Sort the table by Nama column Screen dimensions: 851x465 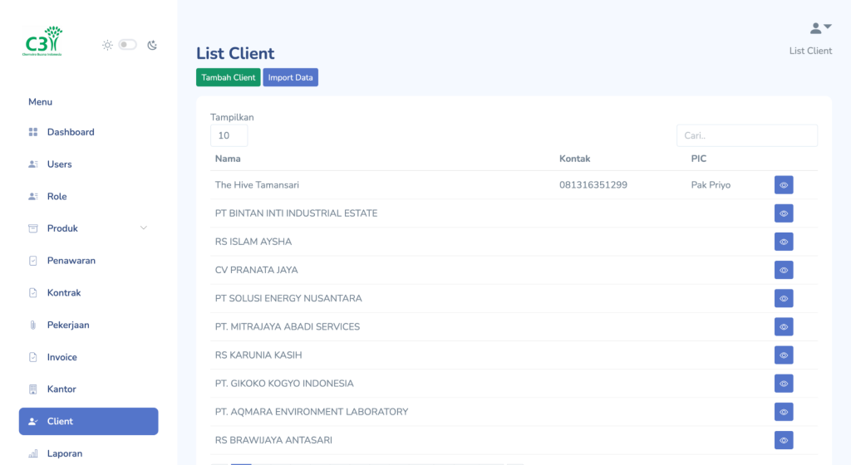[228, 159]
